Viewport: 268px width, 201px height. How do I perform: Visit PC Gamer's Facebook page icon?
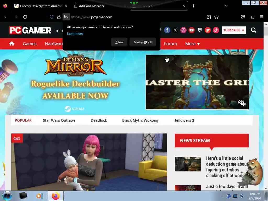(167, 30)
